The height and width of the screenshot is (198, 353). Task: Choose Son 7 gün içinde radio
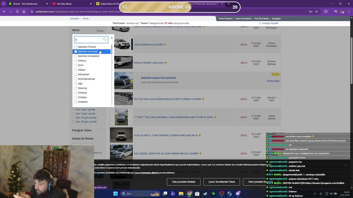74,114
